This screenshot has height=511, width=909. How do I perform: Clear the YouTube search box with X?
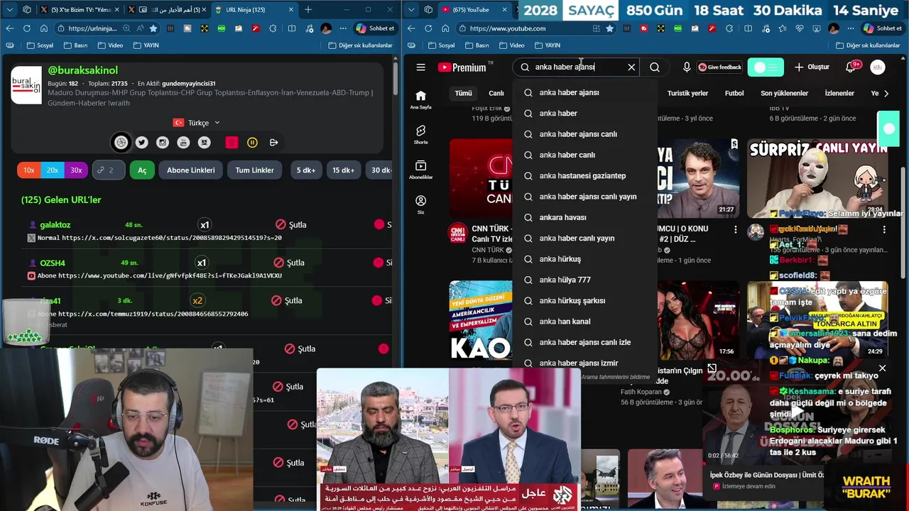(631, 67)
